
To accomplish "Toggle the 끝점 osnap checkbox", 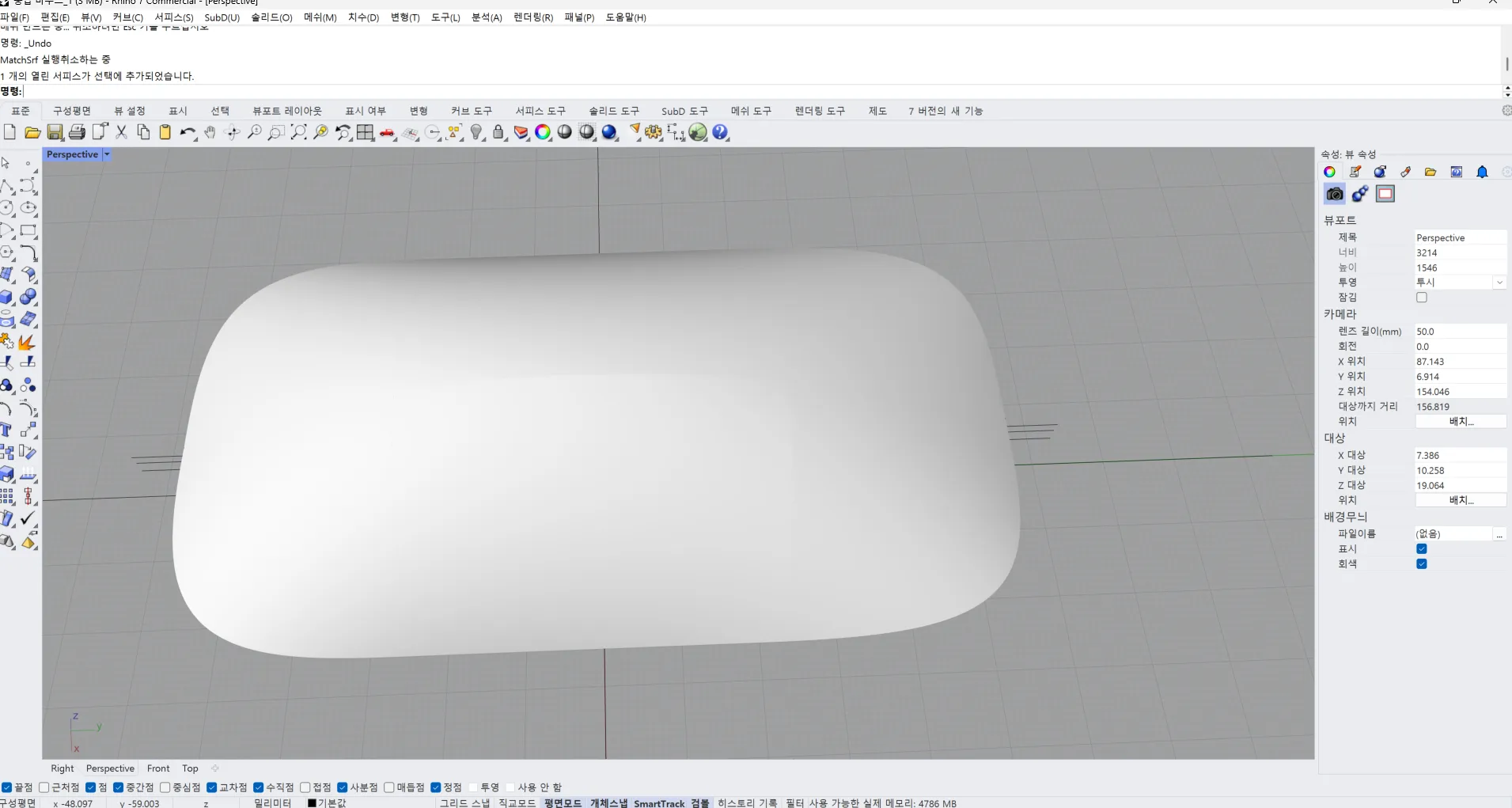I will 6,787.
